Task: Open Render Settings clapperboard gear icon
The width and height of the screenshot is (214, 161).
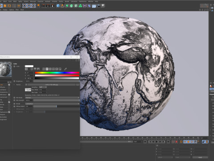Action: (x=53, y=6)
